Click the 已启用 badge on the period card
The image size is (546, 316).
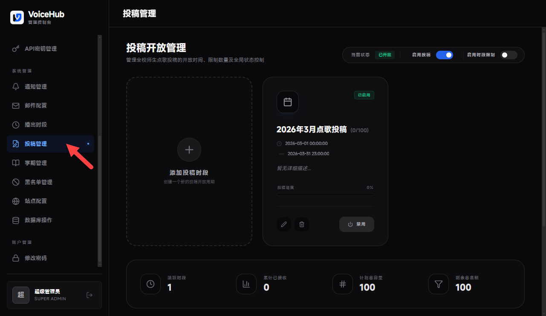click(364, 95)
